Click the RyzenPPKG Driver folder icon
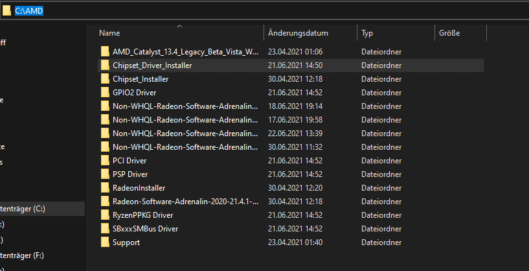Screen dimensions: 529x271 (x=106, y=215)
